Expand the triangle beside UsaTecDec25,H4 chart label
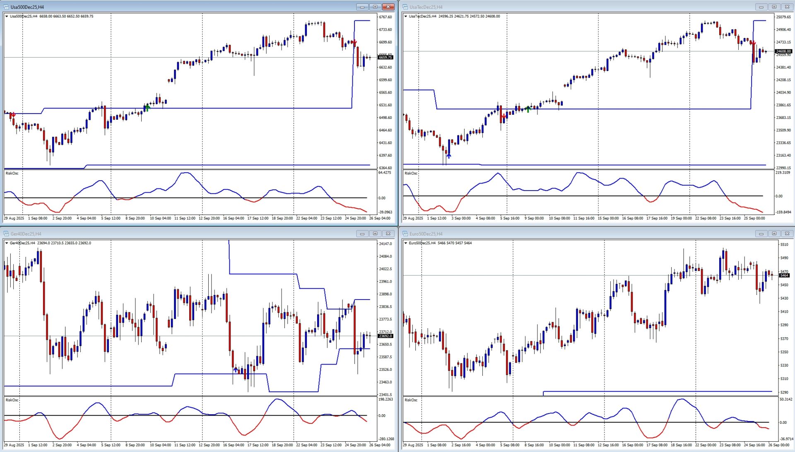This screenshot has width=795, height=452. tap(406, 17)
